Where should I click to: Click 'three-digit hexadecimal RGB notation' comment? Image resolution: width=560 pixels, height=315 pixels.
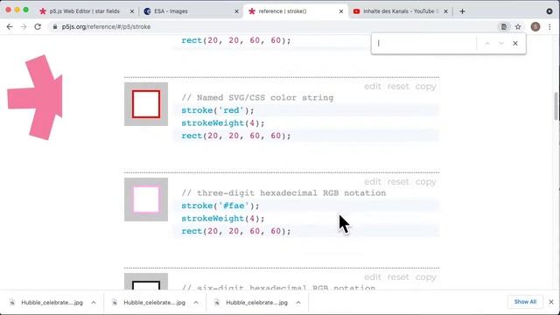pyautogui.click(x=283, y=192)
